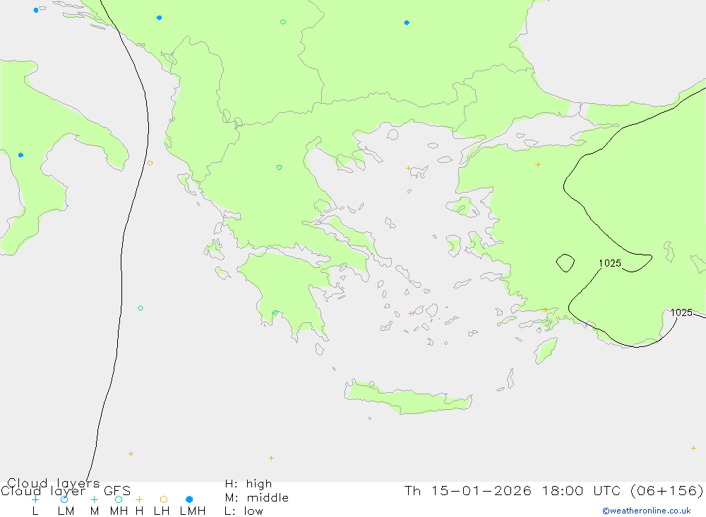Click the orange plus H legend symbol
This screenshot has width=706, height=517.
click(x=139, y=499)
